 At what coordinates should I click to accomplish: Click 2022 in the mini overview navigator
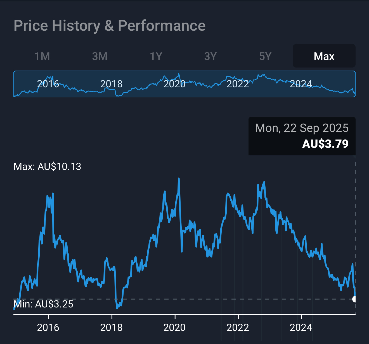tap(238, 84)
